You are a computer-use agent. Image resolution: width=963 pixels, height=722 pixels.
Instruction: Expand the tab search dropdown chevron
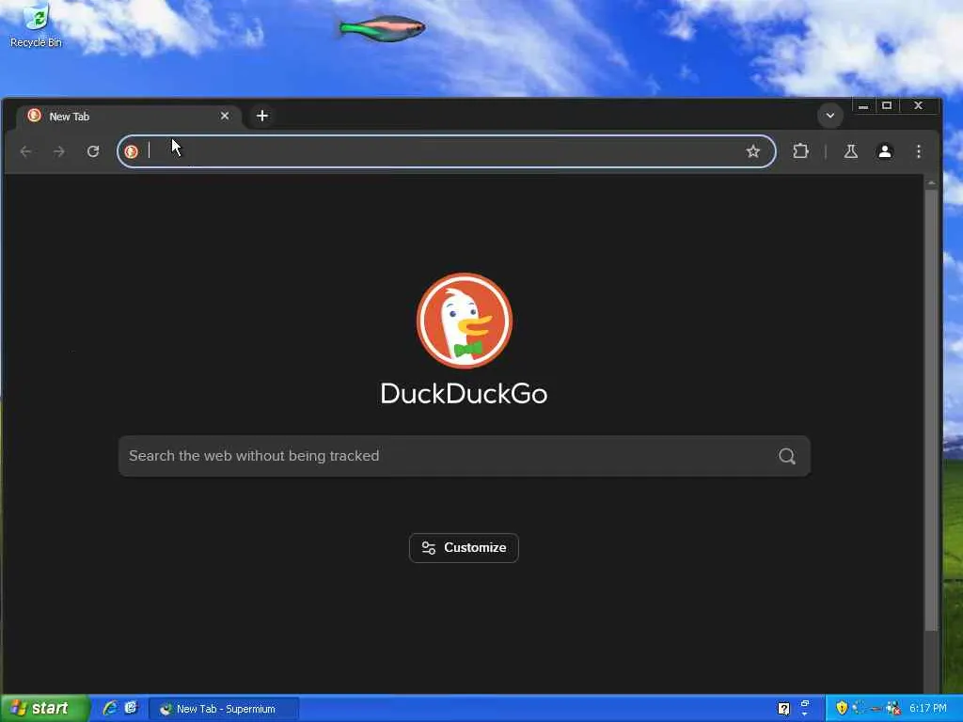click(829, 116)
